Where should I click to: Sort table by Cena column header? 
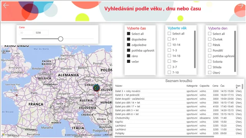pyautogui.click(x=215, y=86)
